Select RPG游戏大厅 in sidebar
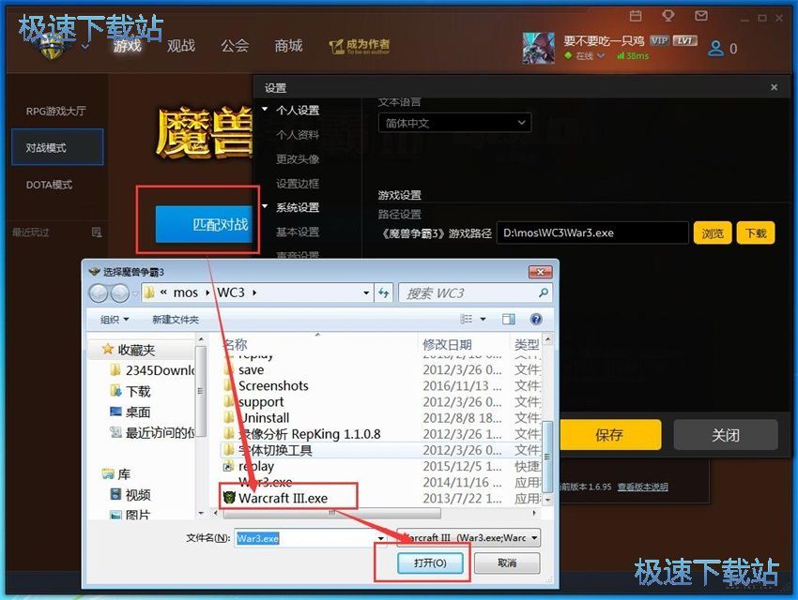The height and width of the screenshot is (600, 798). pos(56,111)
